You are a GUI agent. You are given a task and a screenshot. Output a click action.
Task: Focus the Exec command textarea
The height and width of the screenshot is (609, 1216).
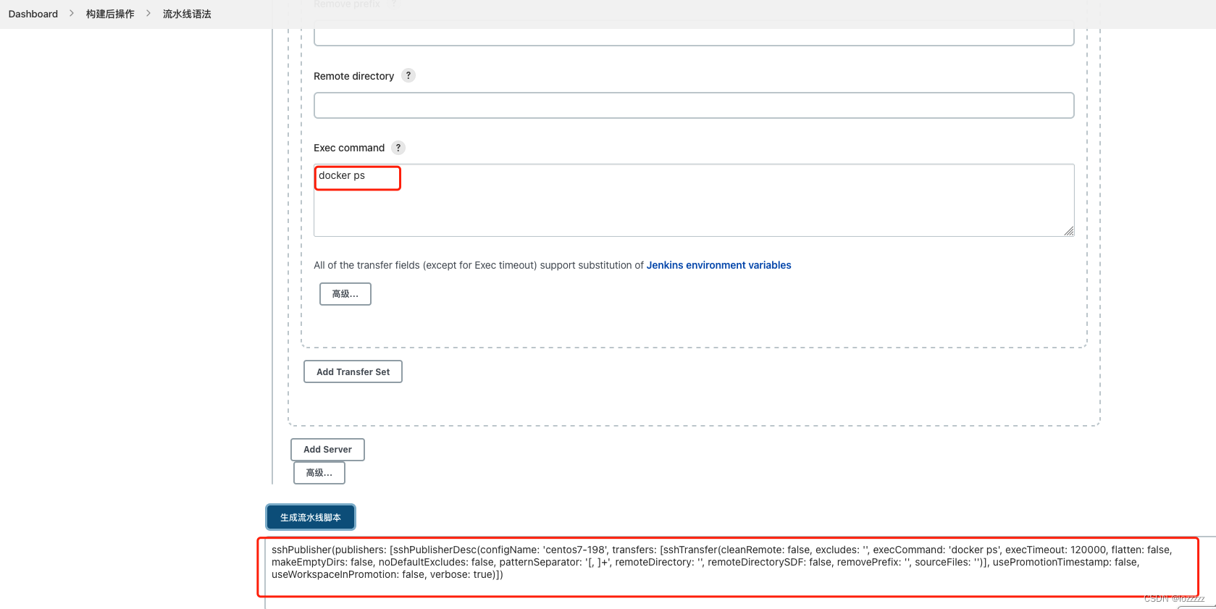tap(694, 200)
